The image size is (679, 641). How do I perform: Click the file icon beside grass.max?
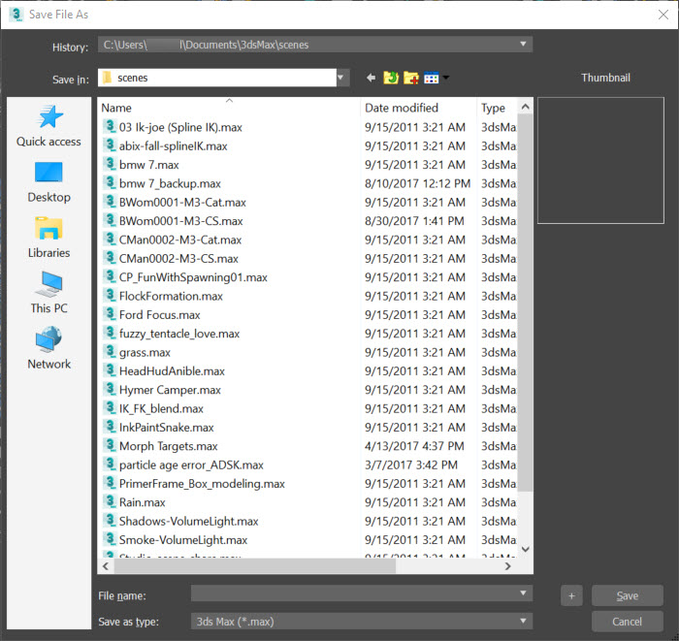110,351
